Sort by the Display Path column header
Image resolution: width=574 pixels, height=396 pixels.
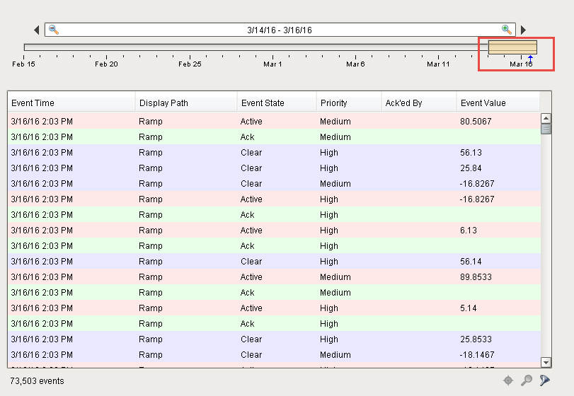[x=186, y=103]
